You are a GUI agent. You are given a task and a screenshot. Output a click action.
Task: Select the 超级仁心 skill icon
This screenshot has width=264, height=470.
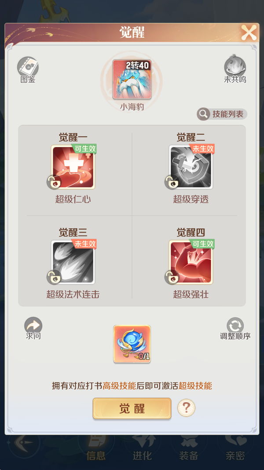73,167
